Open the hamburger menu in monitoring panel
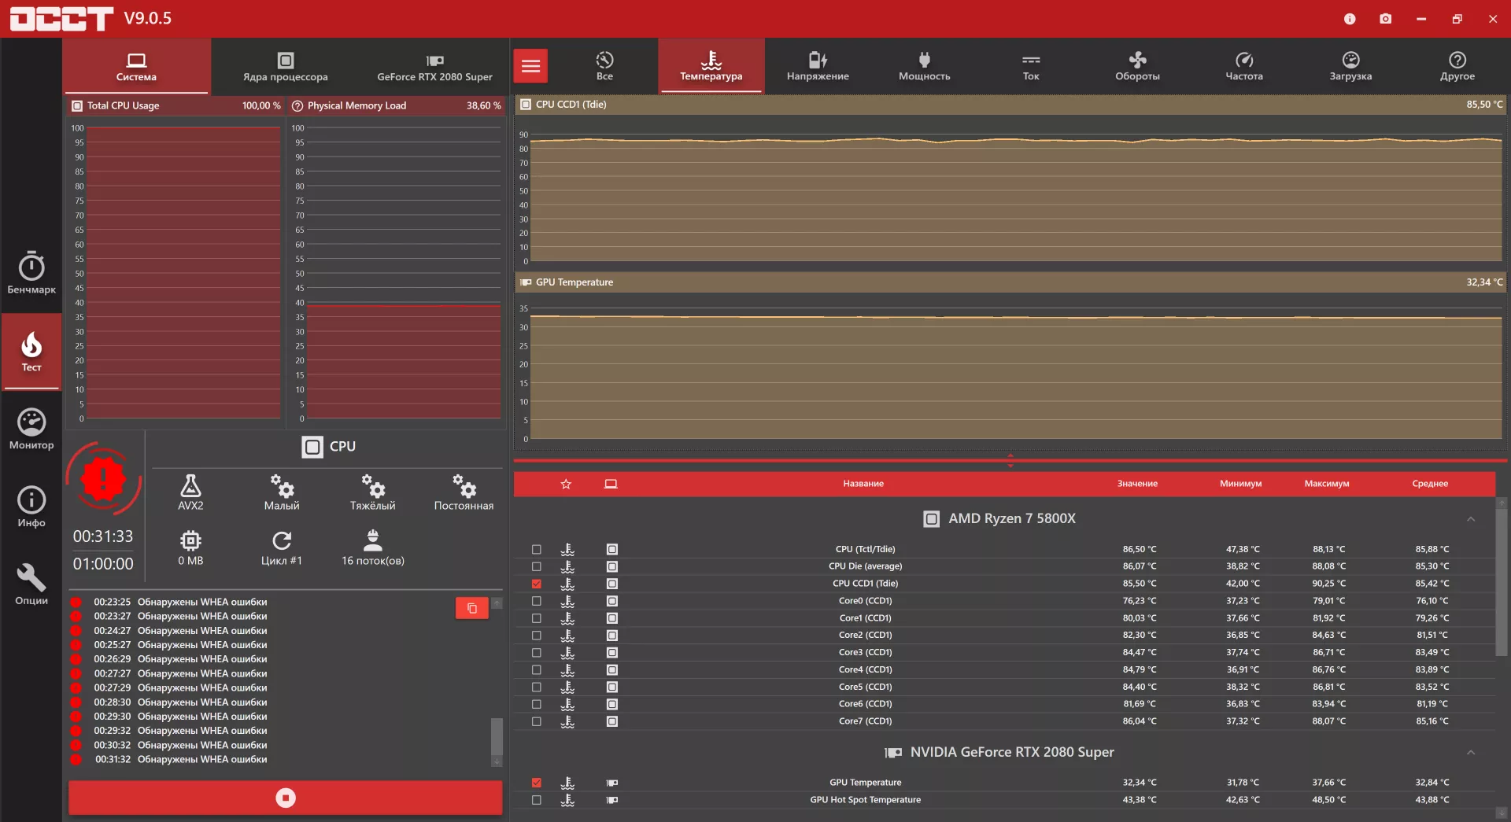 point(531,66)
